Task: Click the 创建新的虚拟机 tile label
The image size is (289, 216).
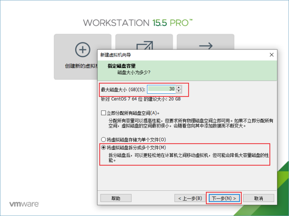Action: (81, 66)
